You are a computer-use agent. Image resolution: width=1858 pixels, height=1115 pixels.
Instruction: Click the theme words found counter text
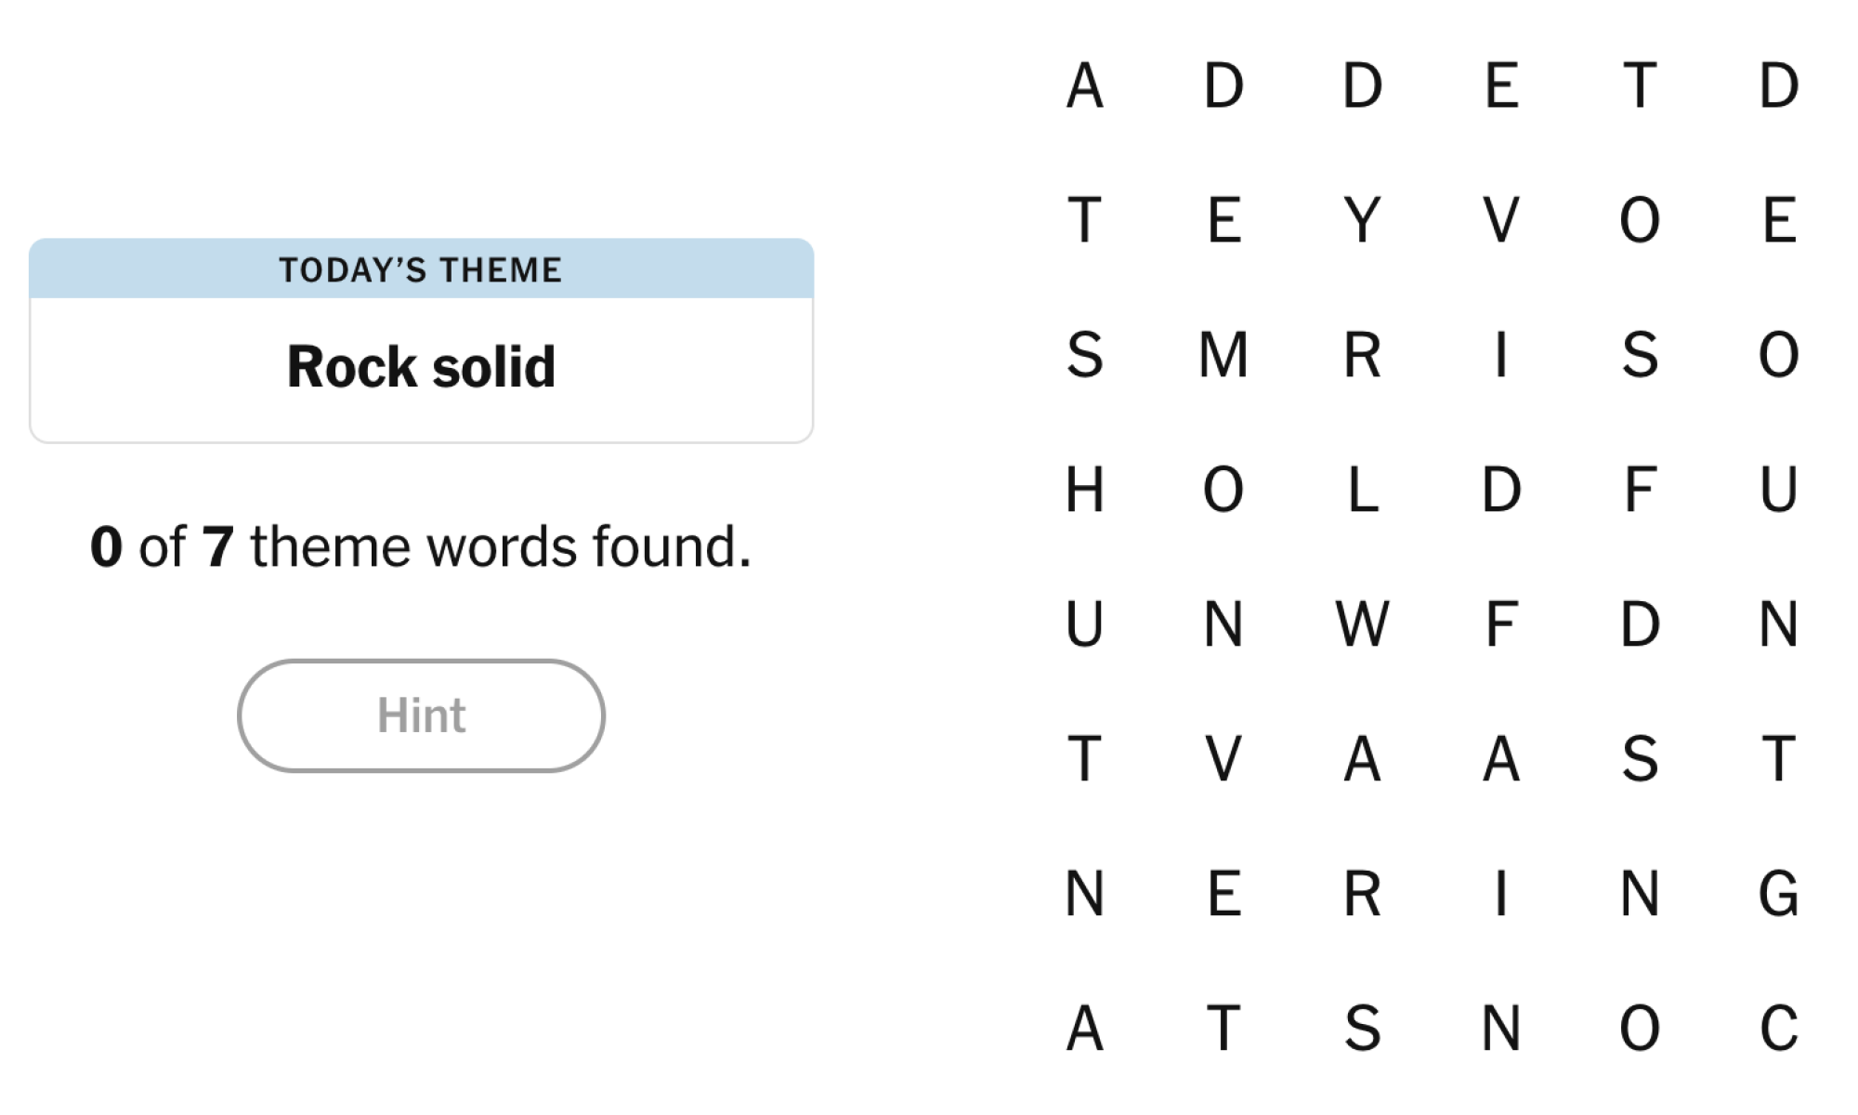421,546
